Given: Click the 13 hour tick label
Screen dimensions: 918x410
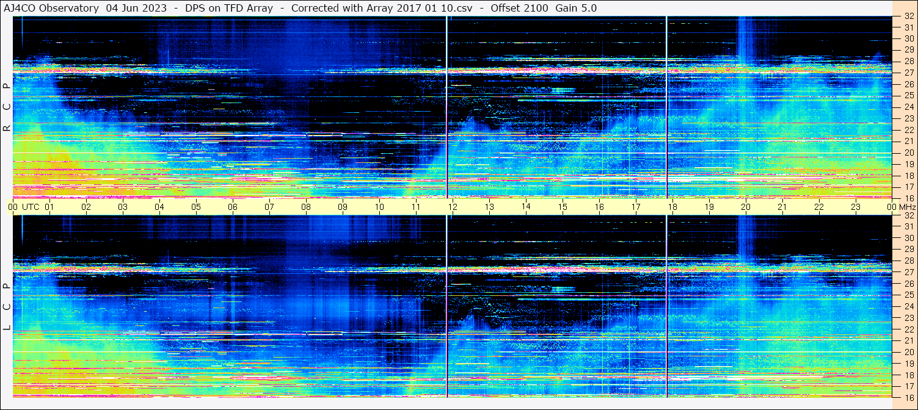Looking at the screenshot, I should point(489,207).
